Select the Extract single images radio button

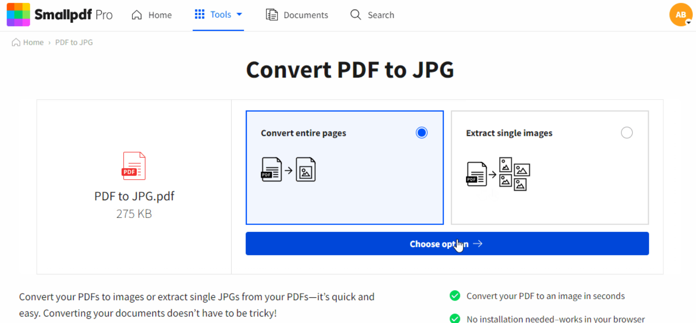(x=626, y=133)
